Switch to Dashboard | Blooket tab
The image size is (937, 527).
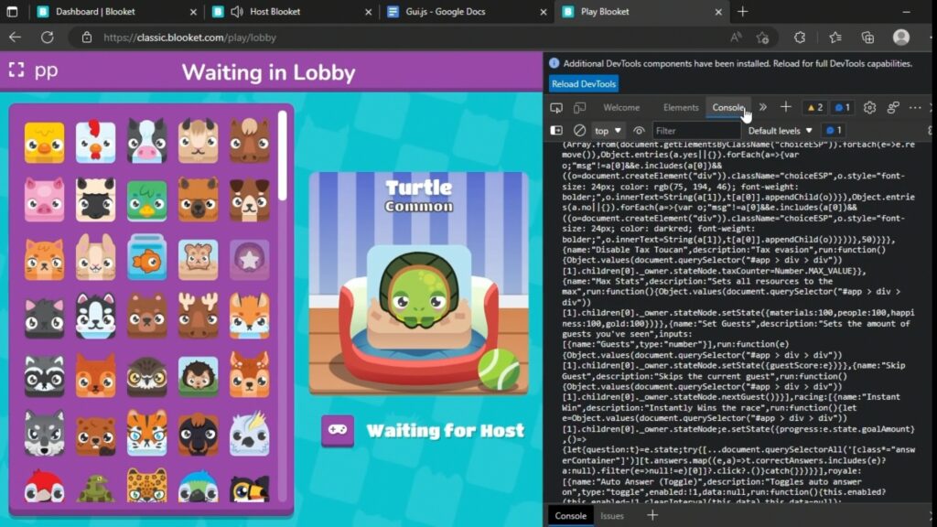click(x=116, y=11)
